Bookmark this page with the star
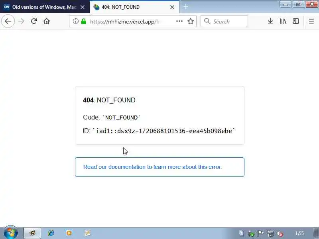The image size is (319, 239). (191, 21)
